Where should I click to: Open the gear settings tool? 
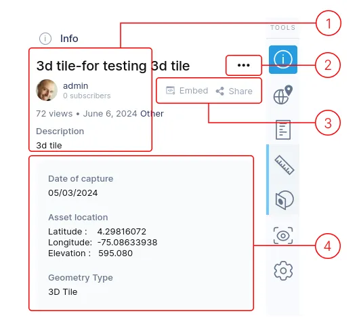[283, 271]
